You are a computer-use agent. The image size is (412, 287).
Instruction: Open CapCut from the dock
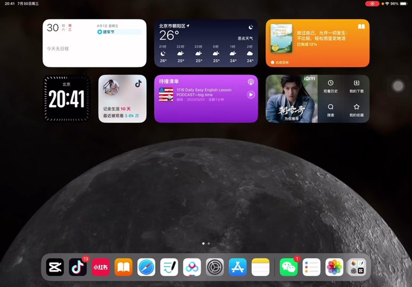55,267
